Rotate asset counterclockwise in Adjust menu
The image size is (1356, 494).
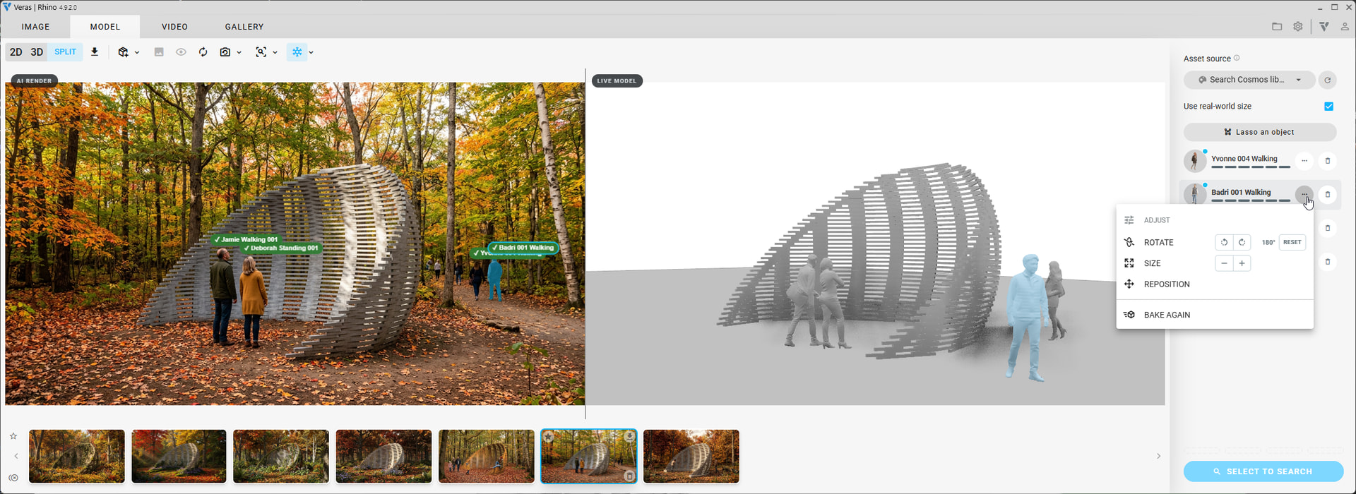click(x=1224, y=242)
